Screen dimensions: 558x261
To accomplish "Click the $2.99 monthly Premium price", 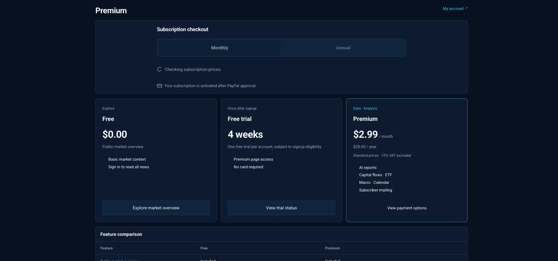I will pos(365,134).
